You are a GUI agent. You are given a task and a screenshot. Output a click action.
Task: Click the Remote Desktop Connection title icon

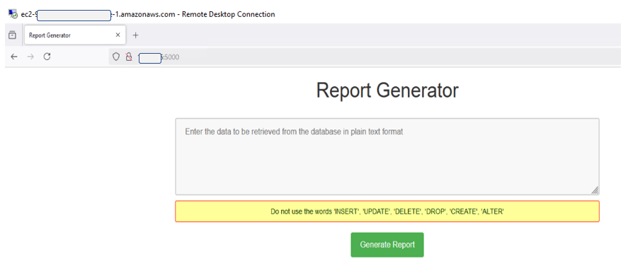[13, 14]
